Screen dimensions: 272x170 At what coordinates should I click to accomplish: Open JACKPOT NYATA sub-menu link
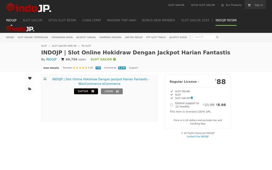coord(178,37)
